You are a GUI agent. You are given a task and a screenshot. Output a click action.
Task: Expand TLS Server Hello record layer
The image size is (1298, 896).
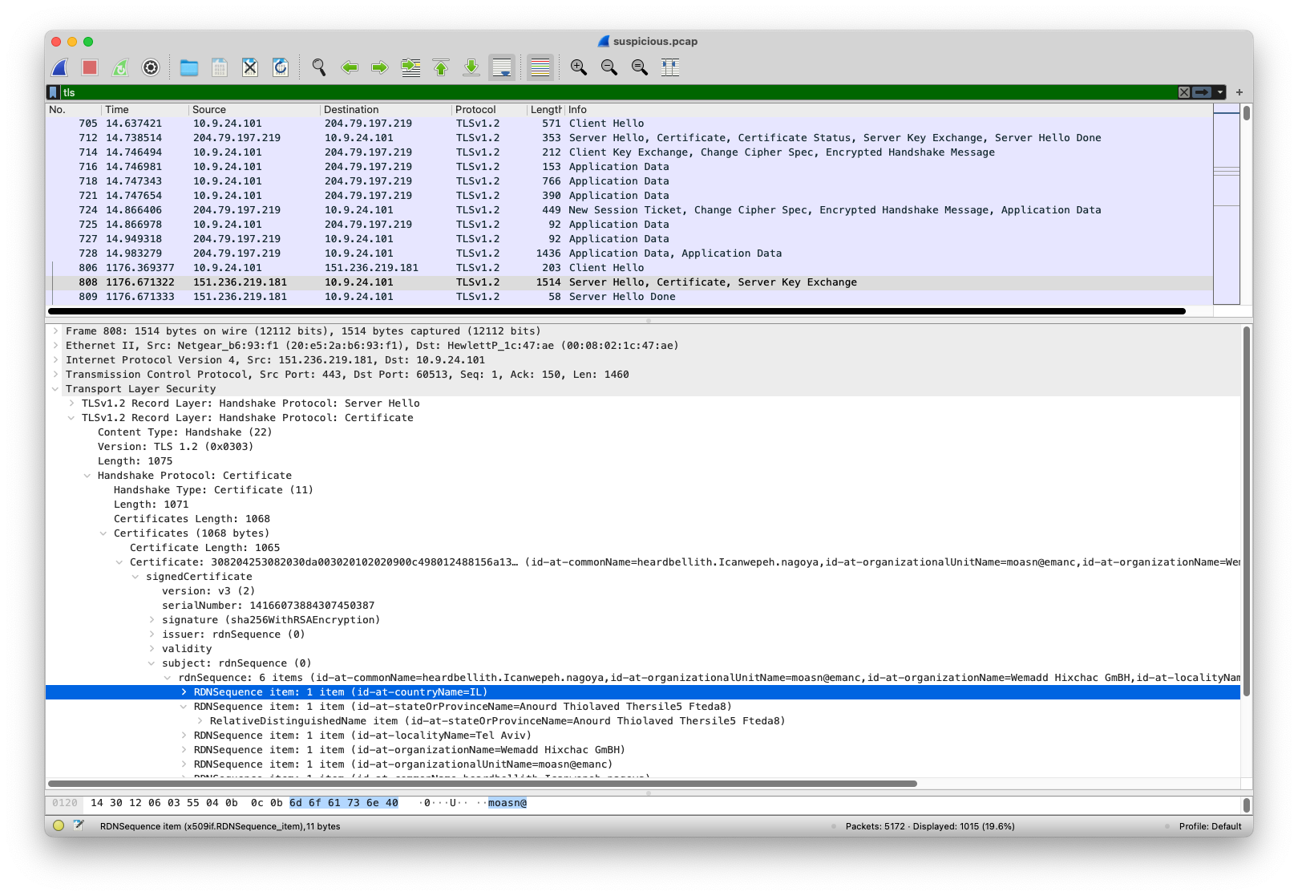click(71, 403)
